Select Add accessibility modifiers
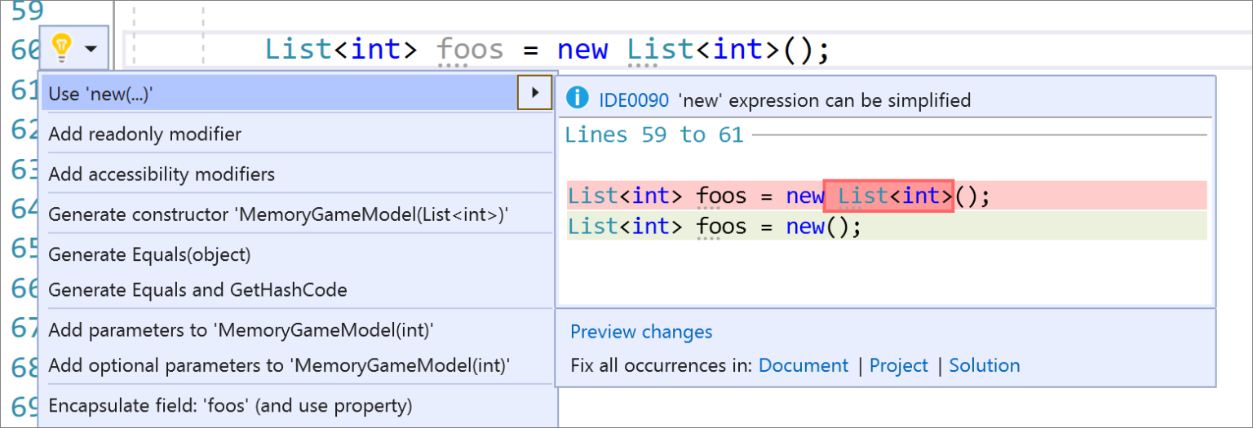This screenshot has height=428, width=1253. pos(162,174)
